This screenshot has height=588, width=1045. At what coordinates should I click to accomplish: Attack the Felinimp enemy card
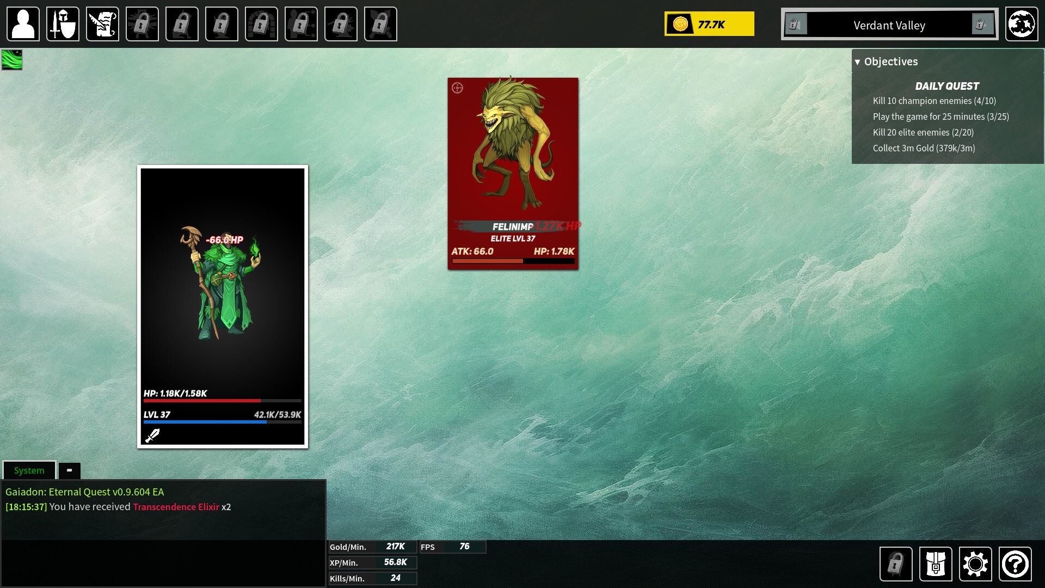point(513,163)
